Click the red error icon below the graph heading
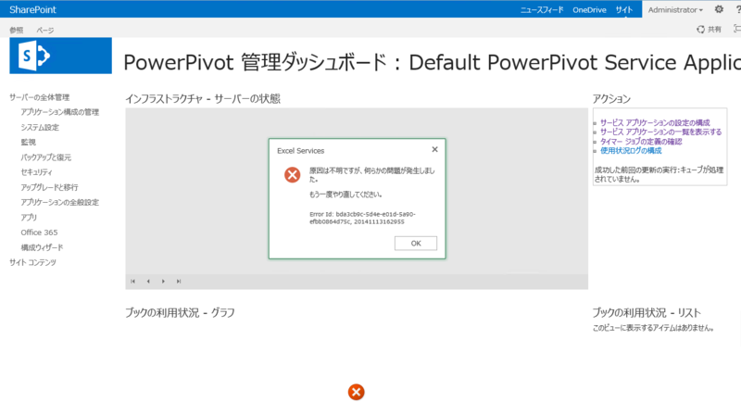The width and height of the screenshot is (741, 415). click(x=356, y=392)
